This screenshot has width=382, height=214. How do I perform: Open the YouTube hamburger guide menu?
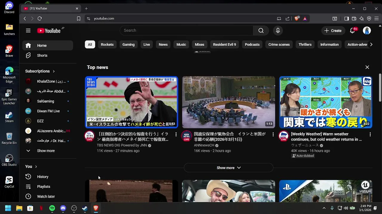(x=28, y=31)
